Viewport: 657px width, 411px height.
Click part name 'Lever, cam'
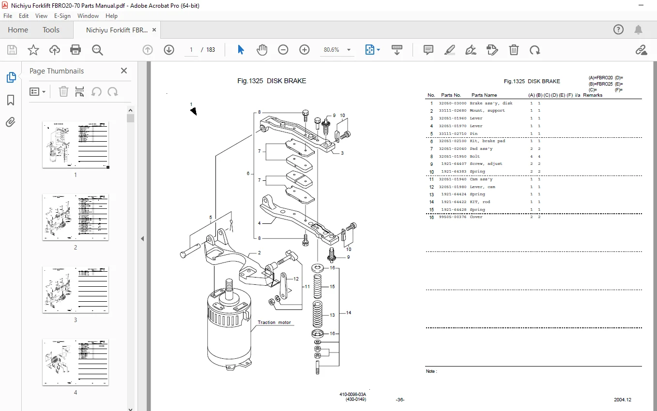pos(482,187)
